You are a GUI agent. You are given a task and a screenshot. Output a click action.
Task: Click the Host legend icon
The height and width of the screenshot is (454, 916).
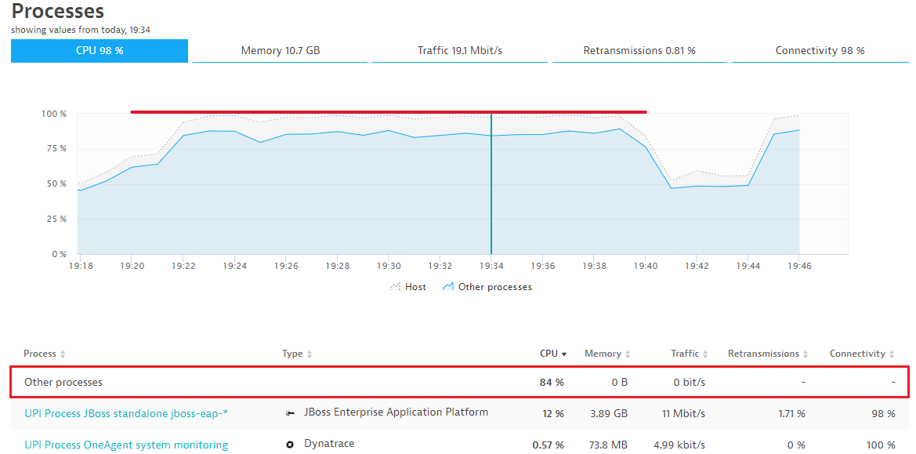pos(395,287)
